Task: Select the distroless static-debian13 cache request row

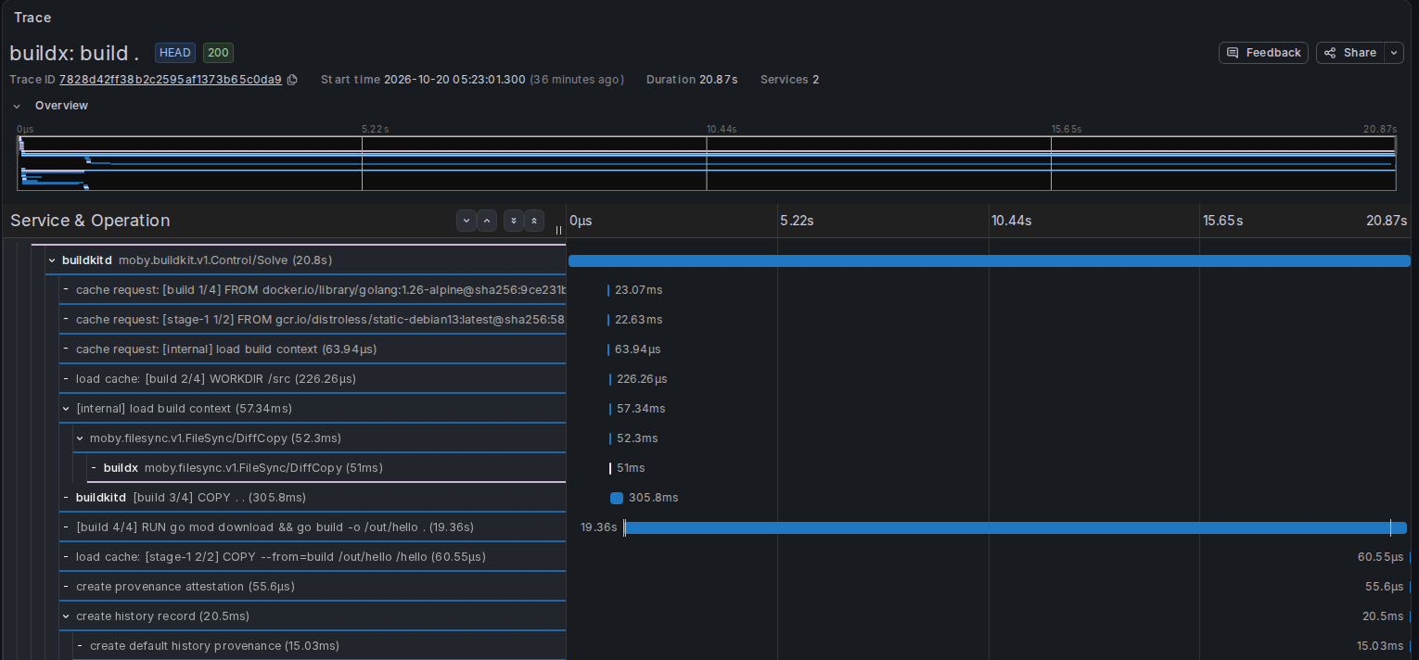Action: point(313,320)
